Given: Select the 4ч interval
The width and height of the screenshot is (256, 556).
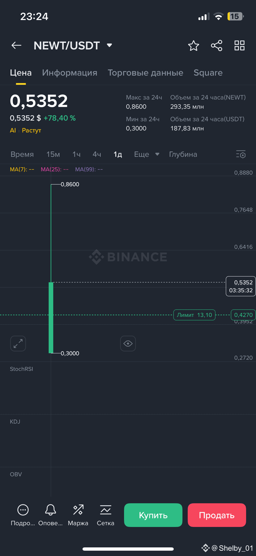Looking at the screenshot, I should 97,154.
